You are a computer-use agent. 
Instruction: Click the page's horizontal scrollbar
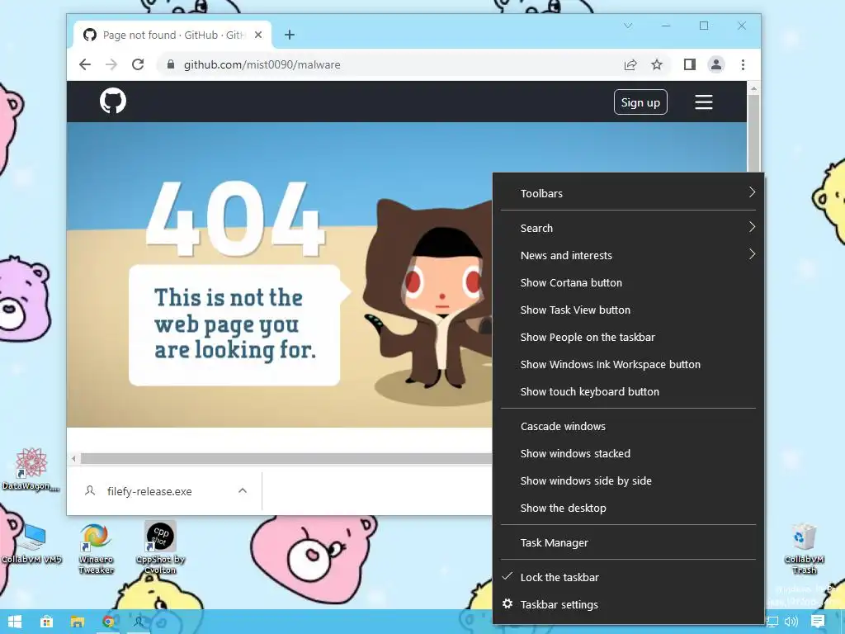coord(286,459)
